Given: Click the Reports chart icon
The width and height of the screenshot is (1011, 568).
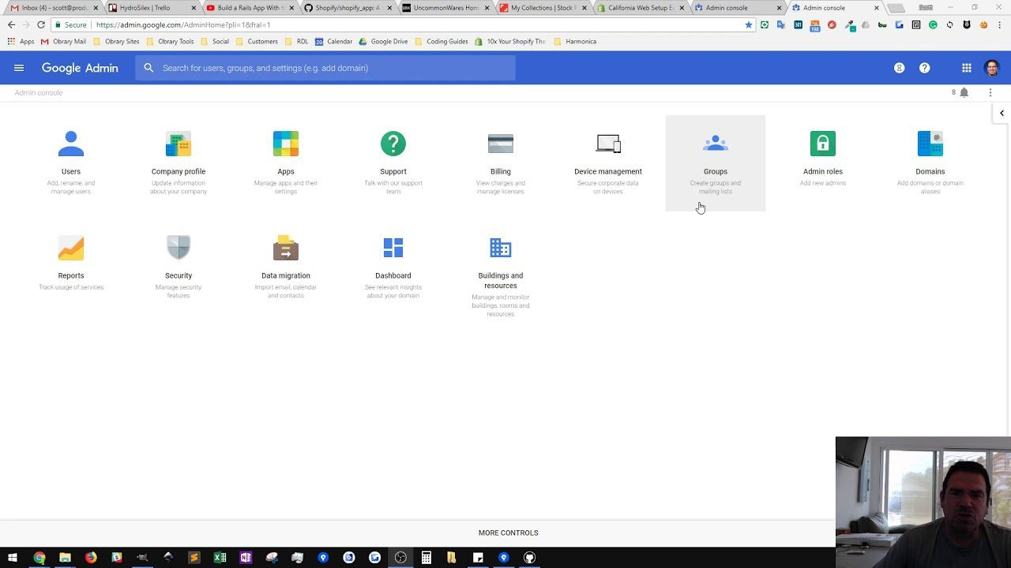Looking at the screenshot, I should 71,247.
